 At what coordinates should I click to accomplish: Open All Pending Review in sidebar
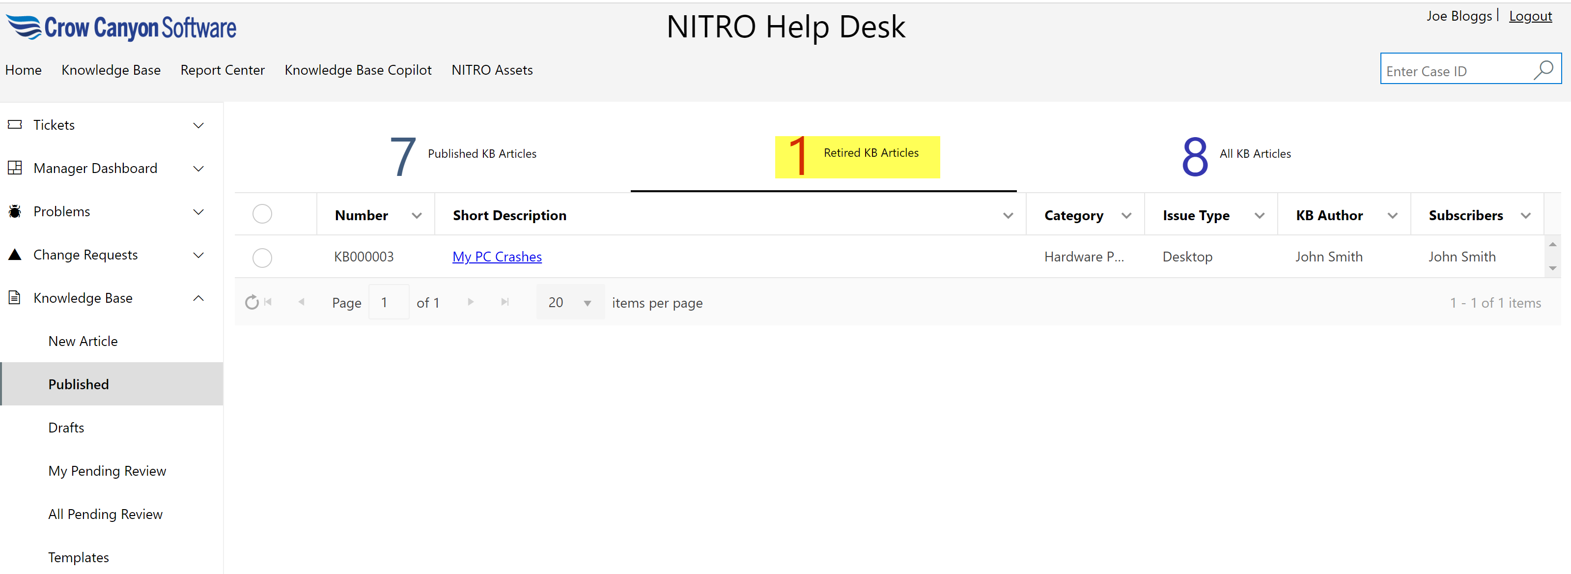[106, 514]
